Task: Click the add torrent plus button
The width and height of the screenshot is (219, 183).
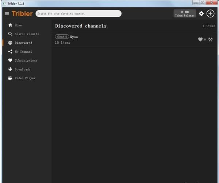Action: [210, 13]
